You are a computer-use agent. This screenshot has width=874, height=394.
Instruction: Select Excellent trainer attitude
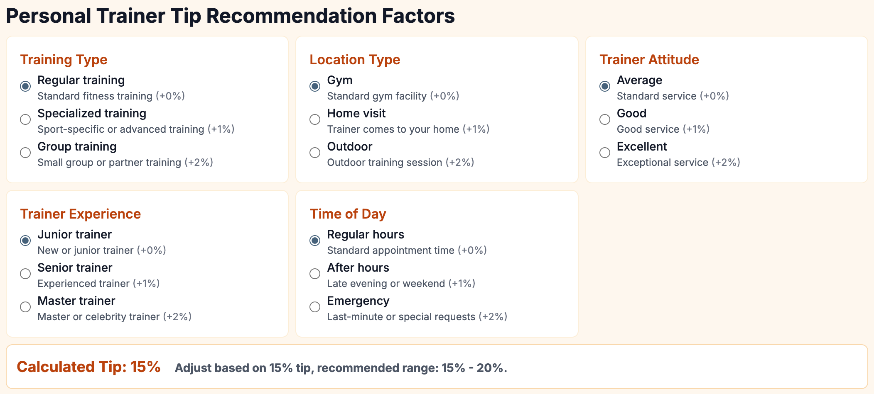(605, 153)
